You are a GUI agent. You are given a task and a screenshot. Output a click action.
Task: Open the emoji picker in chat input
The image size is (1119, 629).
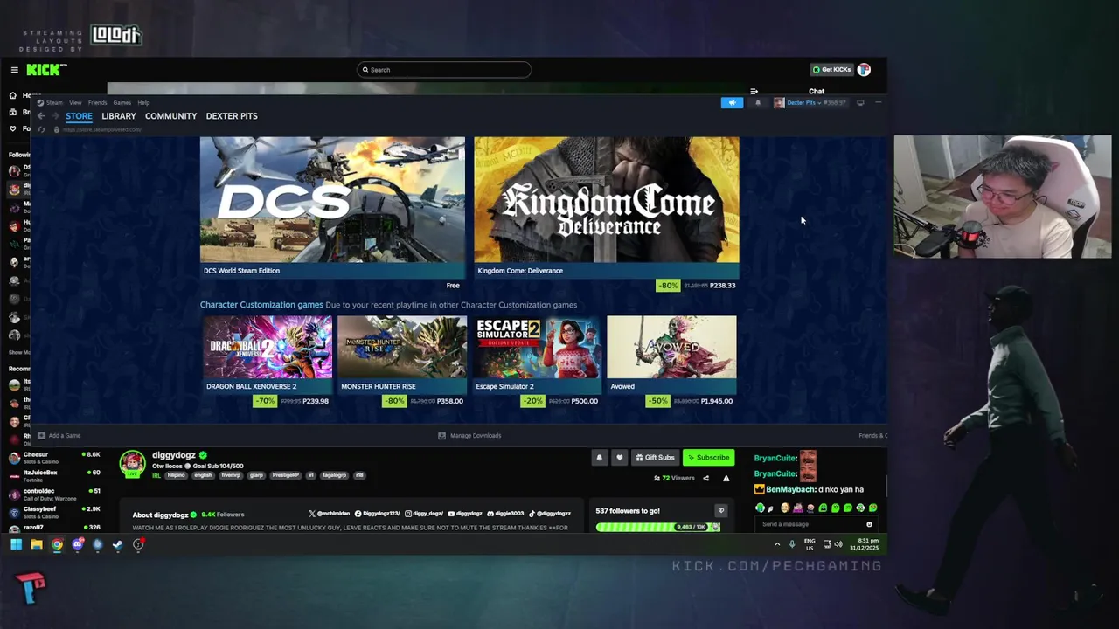coord(869,524)
